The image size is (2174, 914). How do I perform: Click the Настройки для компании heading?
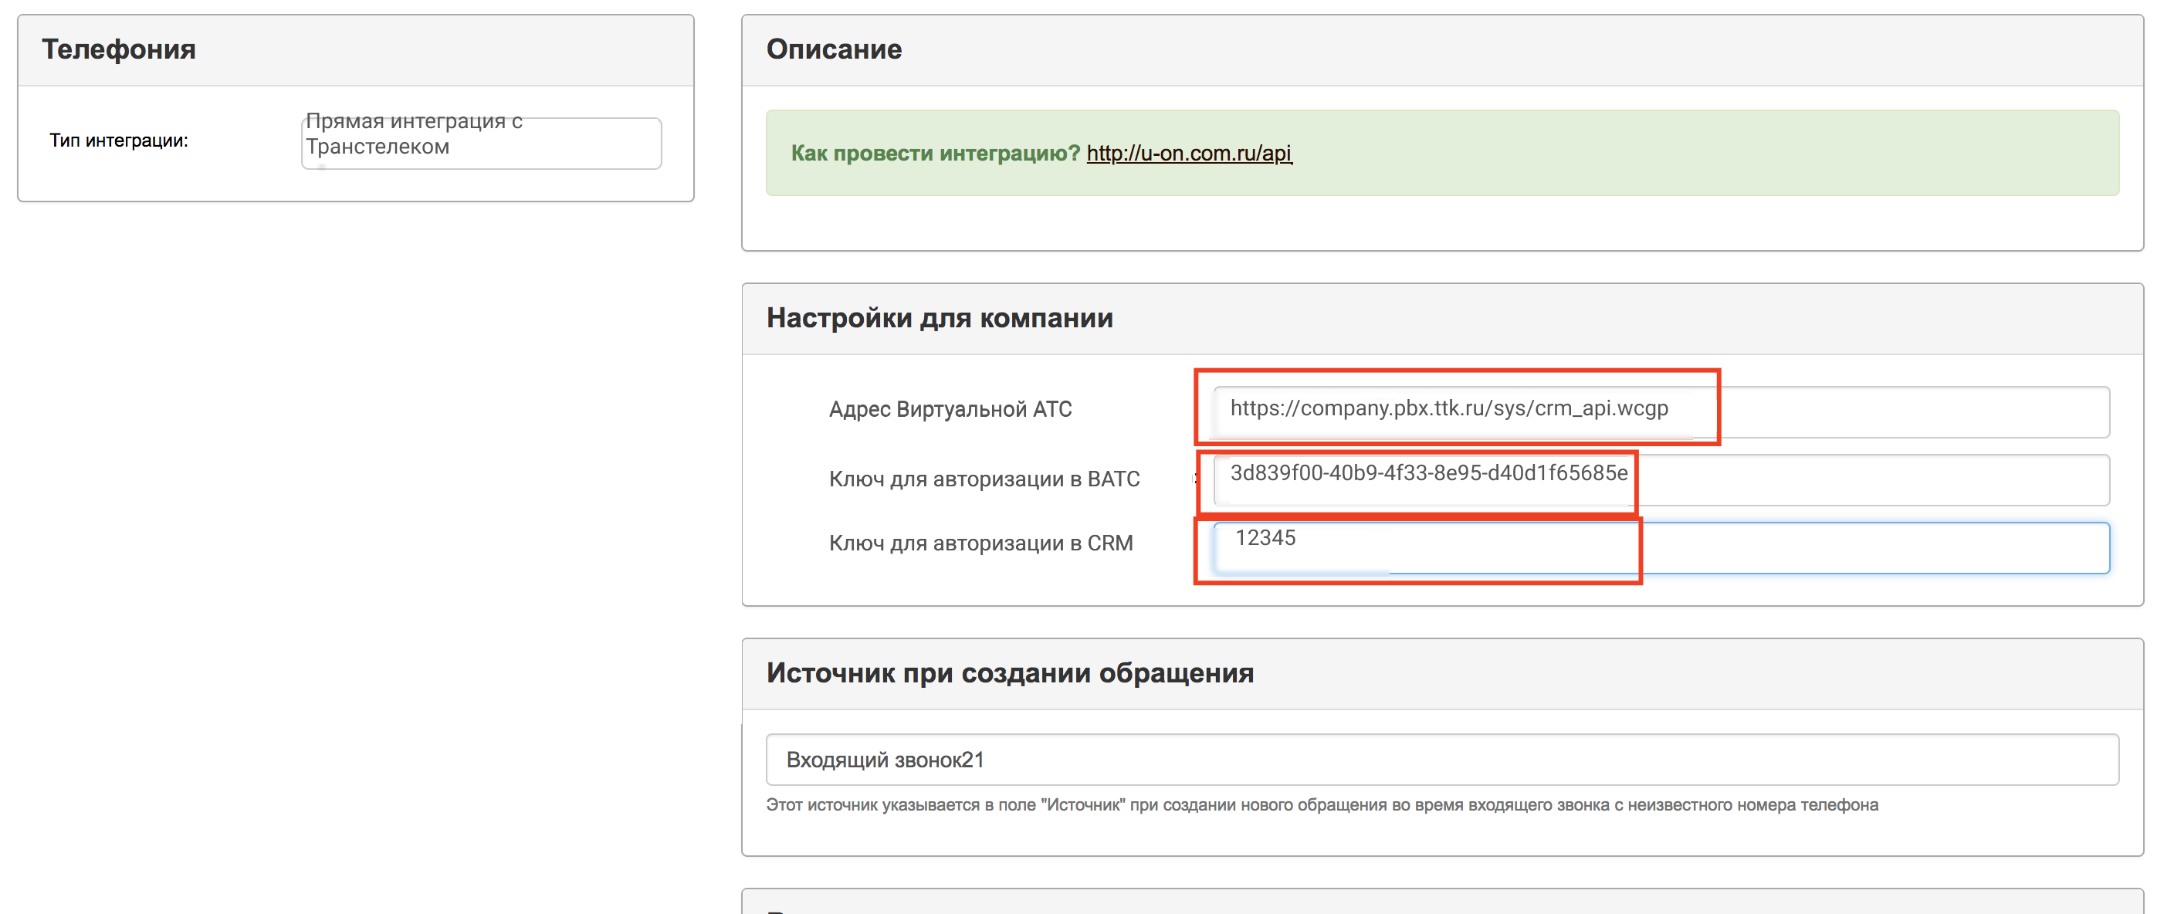939,318
